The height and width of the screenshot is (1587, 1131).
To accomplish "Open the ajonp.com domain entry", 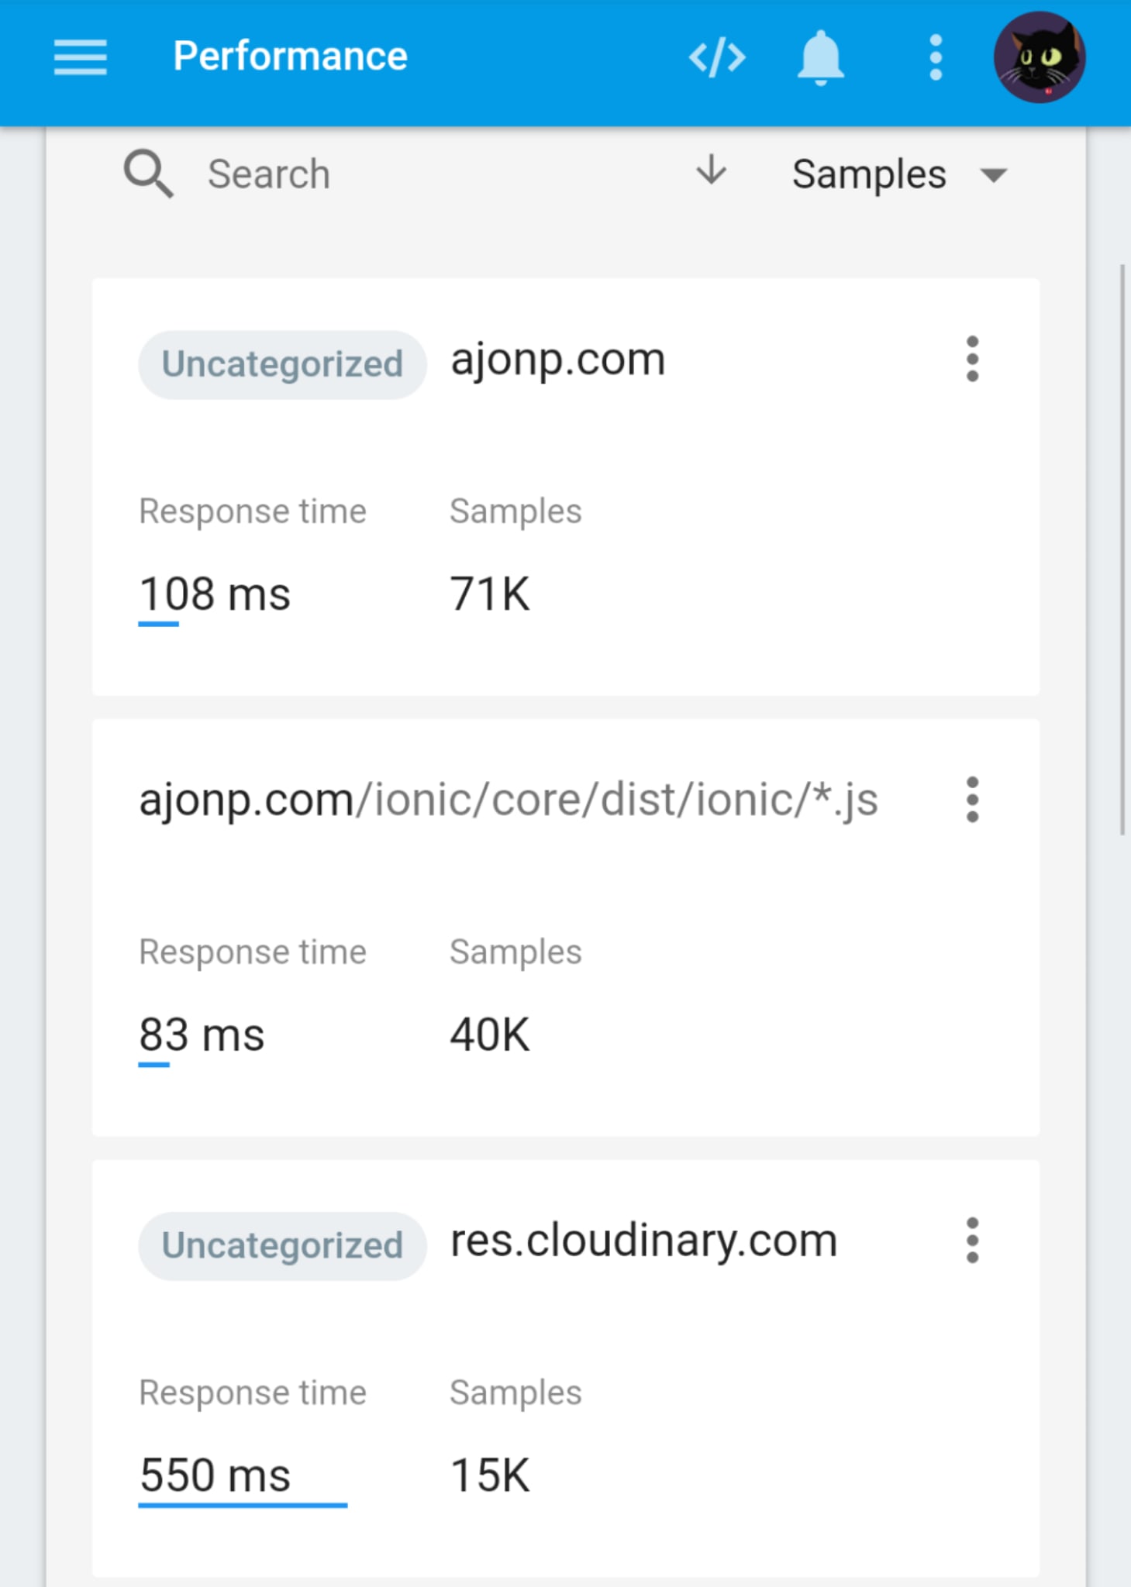I will click(558, 360).
